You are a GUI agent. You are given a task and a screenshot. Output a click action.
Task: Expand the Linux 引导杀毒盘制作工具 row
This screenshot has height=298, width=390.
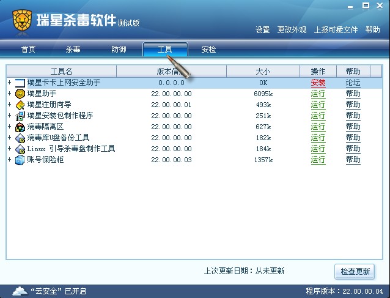click(x=9, y=148)
